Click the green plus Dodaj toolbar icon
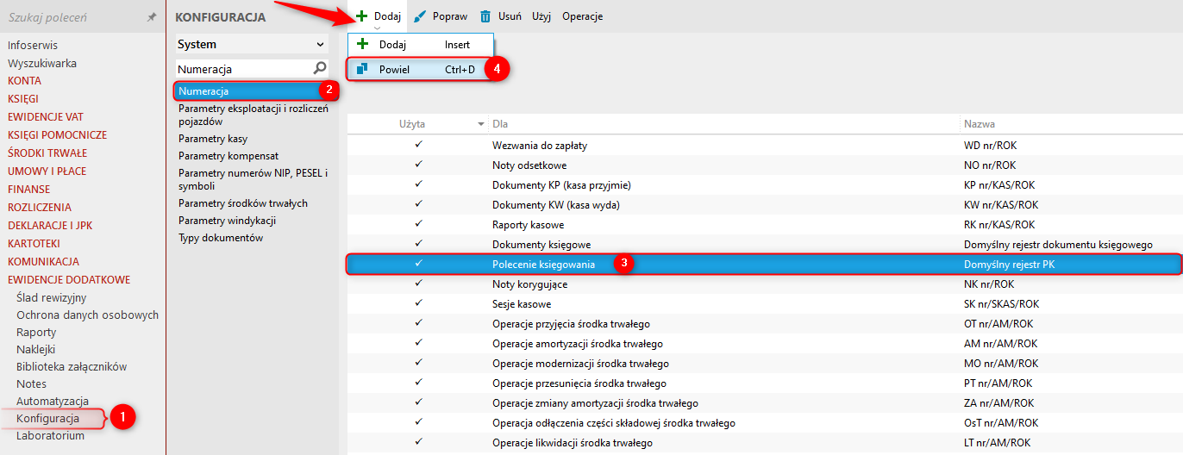1183x455 pixels. point(362,16)
